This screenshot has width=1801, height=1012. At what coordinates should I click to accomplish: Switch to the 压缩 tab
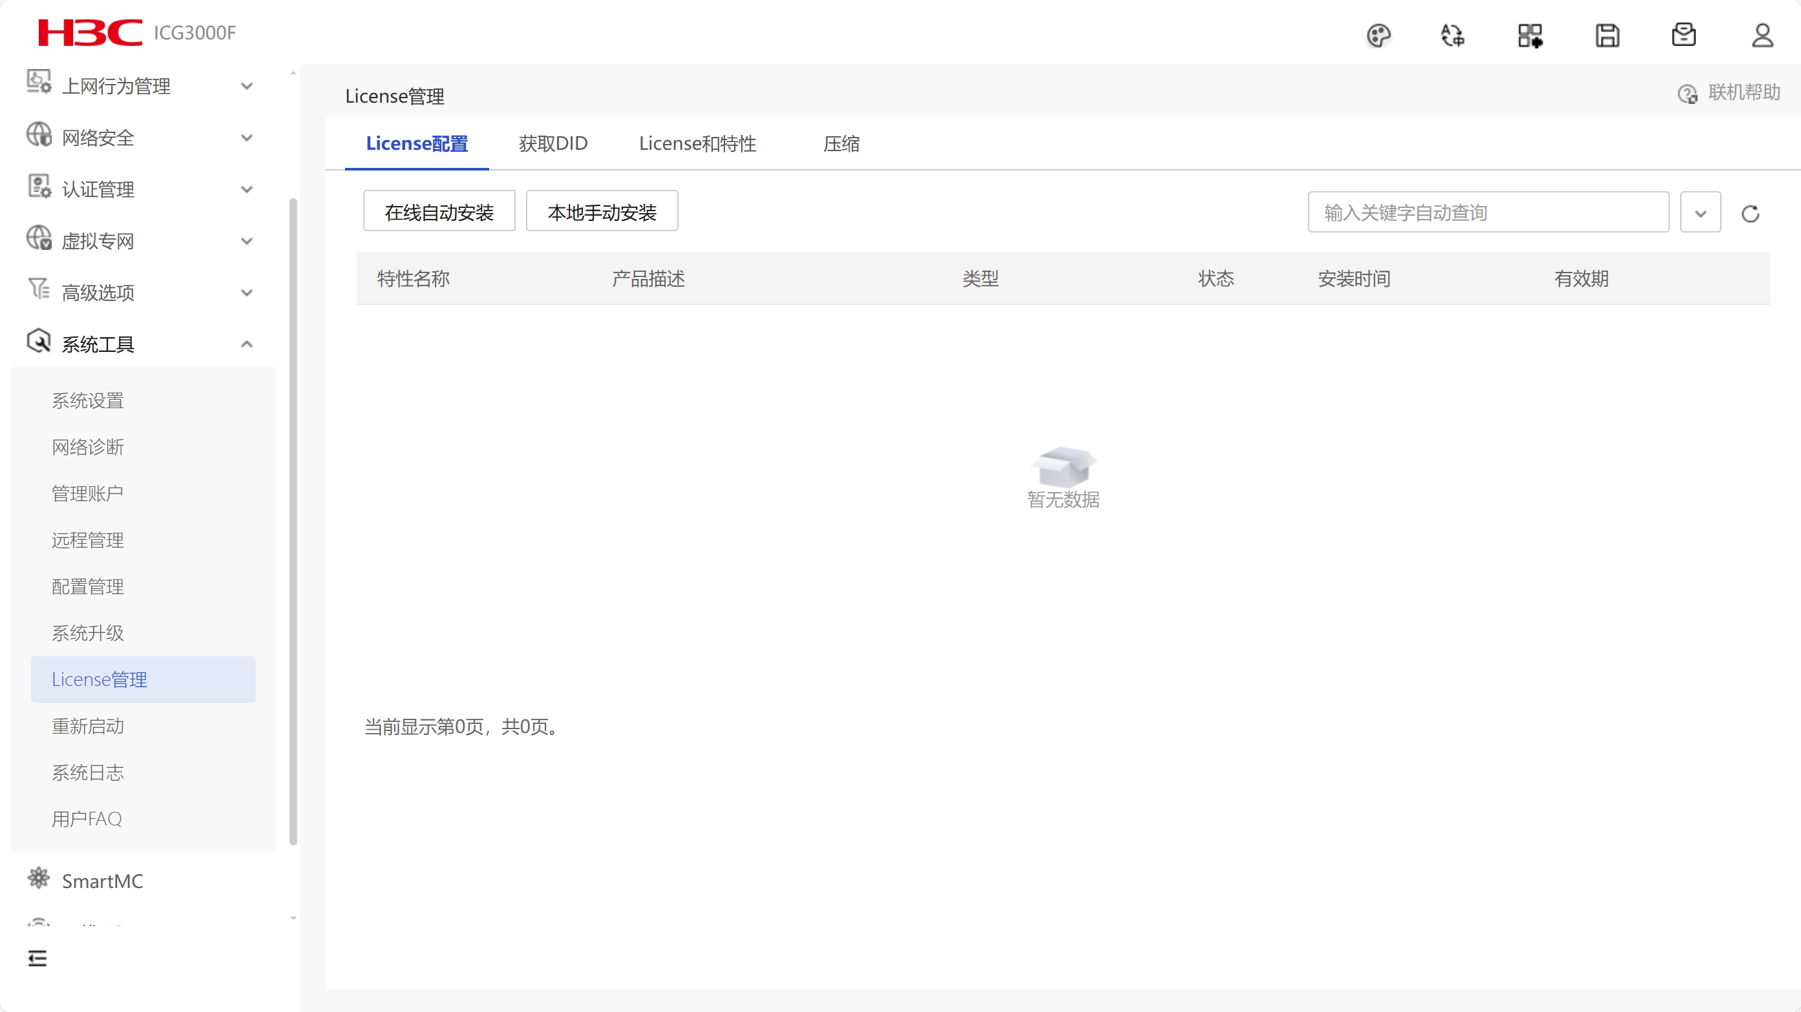841,143
